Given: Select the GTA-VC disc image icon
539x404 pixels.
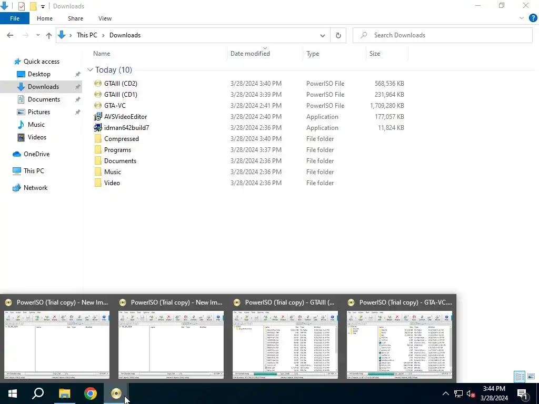Looking at the screenshot, I should [x=98, y=105].
